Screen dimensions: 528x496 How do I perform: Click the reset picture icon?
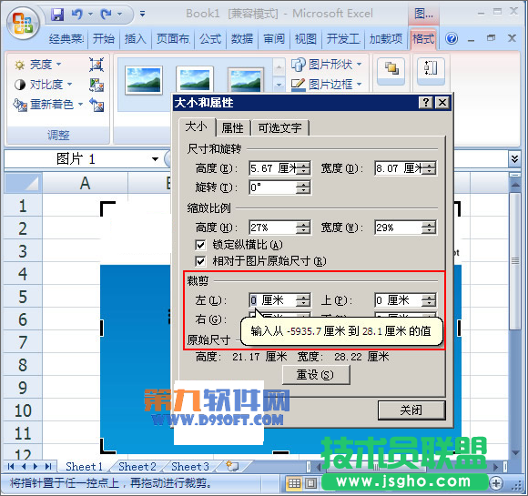coord(96,105)
